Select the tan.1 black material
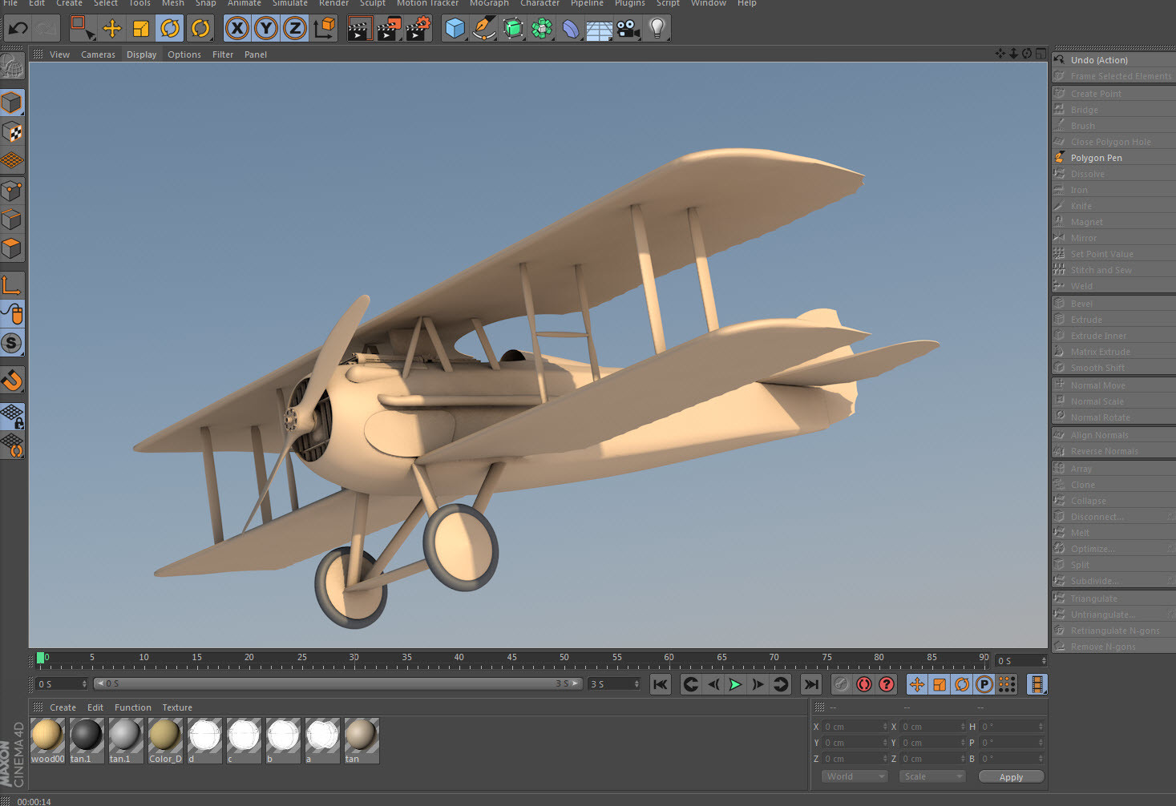Screen dimensions: 1176x806 tap(87, 740)
